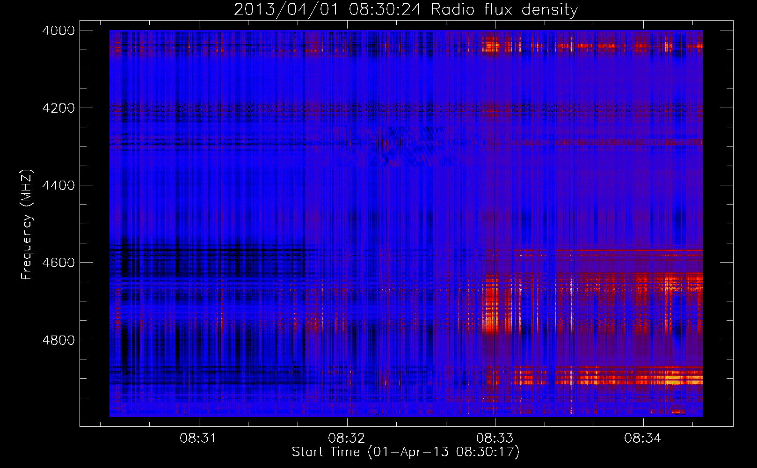This screenshot has height=468, width=757.
Task: Click the 08:34 time axis label
Action: [x=643, y=439]
